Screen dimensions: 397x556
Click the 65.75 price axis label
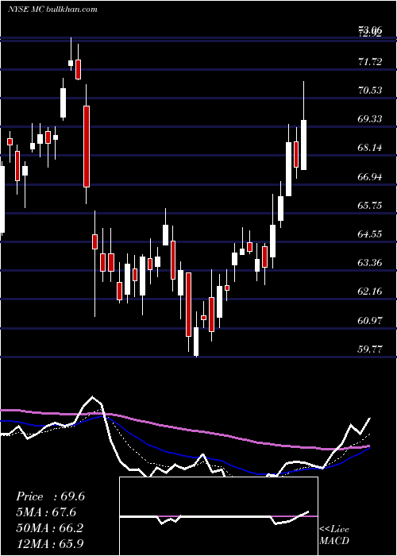pyautogui.click(x=370, y=205)
